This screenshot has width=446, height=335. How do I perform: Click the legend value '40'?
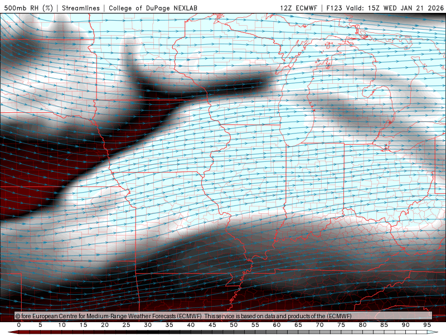pyautogui.click(x=191, y=325)
